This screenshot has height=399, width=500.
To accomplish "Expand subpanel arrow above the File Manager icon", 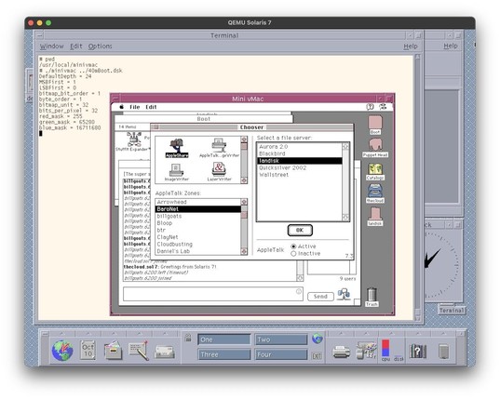I will [x=114, y=333].
